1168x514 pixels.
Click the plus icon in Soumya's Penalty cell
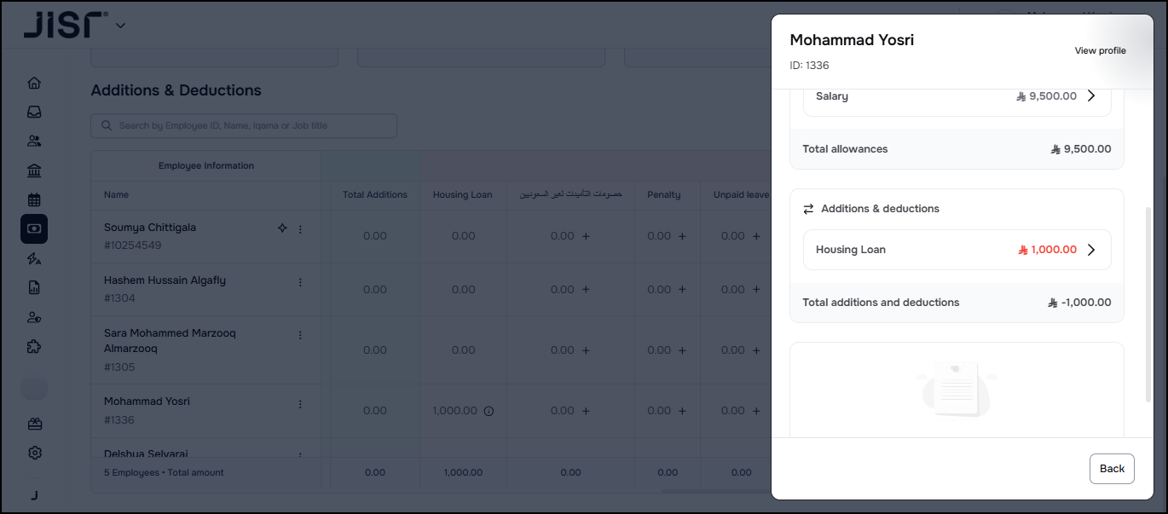pos(682,236)
